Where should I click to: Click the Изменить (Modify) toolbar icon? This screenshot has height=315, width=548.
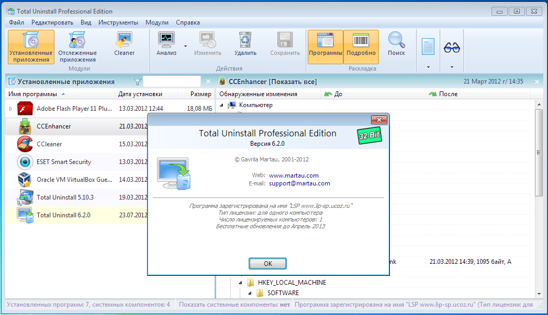(x=208, y=40)
